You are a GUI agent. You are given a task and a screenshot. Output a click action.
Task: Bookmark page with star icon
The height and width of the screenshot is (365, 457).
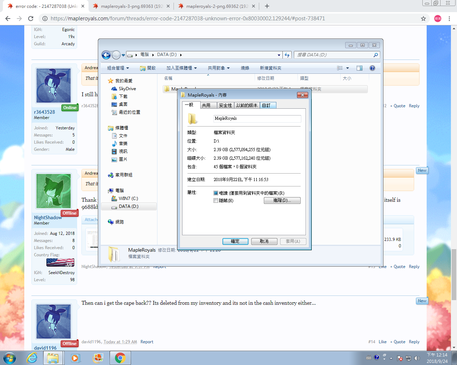(x=423, y=19)
